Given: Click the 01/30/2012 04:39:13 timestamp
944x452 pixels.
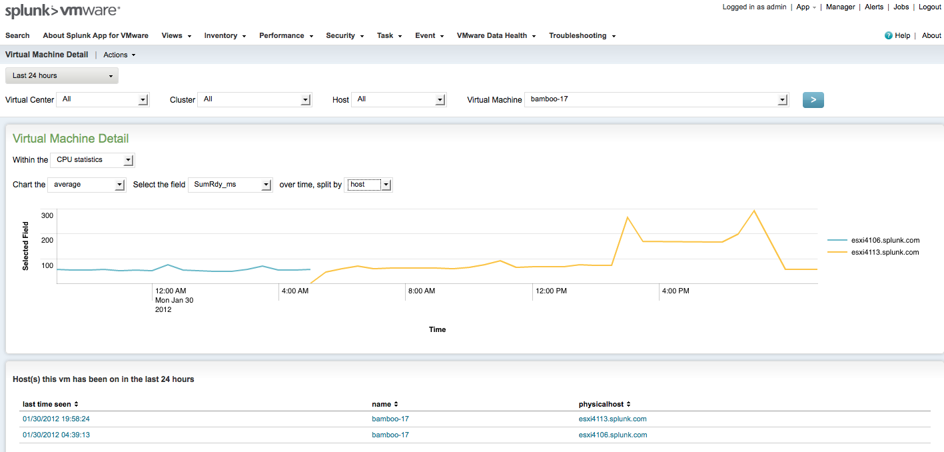Looking at the screenshot, I should (x=56, y=435).
